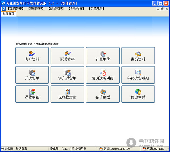Viewport: 170px width, 152px height.
Task: Minimize the inner child window
Action: point(158,9)
